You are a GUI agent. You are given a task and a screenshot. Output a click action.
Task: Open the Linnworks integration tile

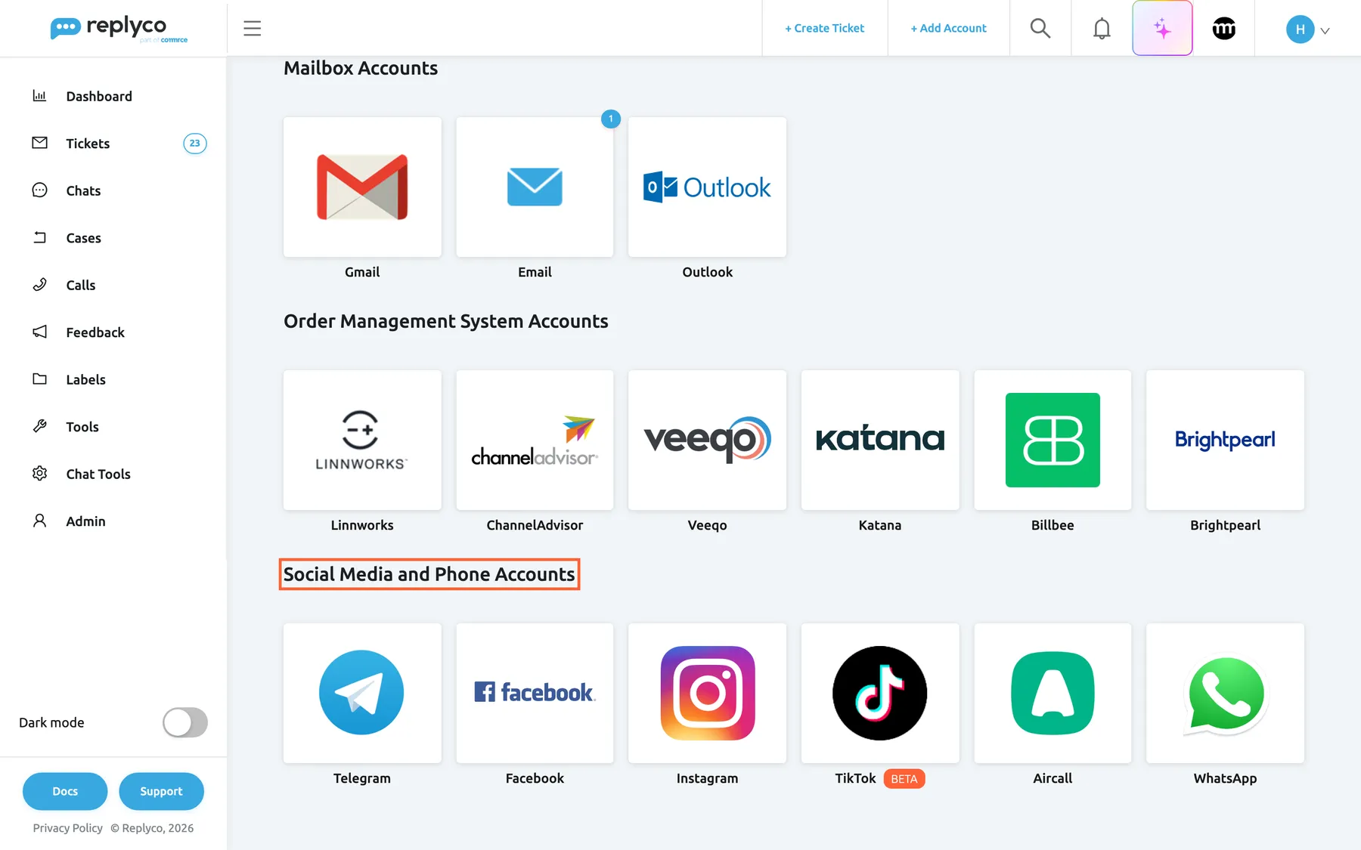coord(362,440)
